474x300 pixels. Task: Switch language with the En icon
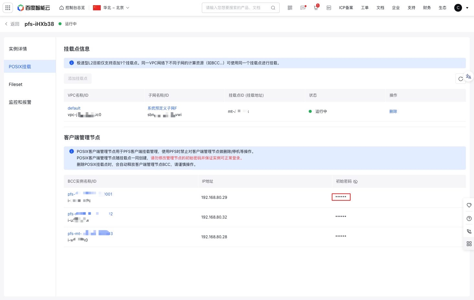tap(329, 8)
